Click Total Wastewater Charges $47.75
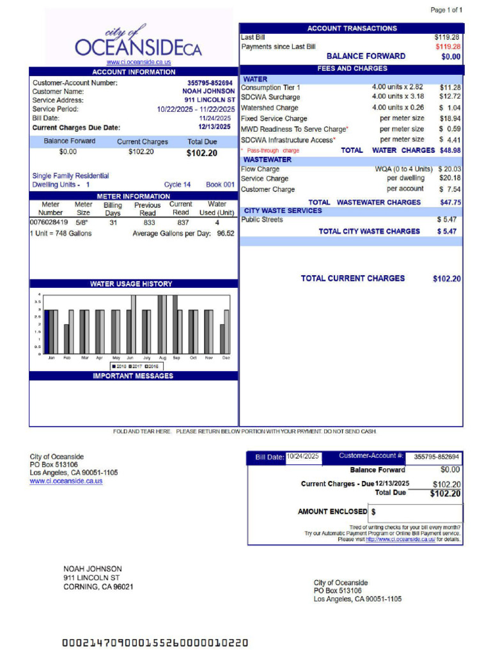Viewport: 491px width, 655px height. click(x=451, y=202)
